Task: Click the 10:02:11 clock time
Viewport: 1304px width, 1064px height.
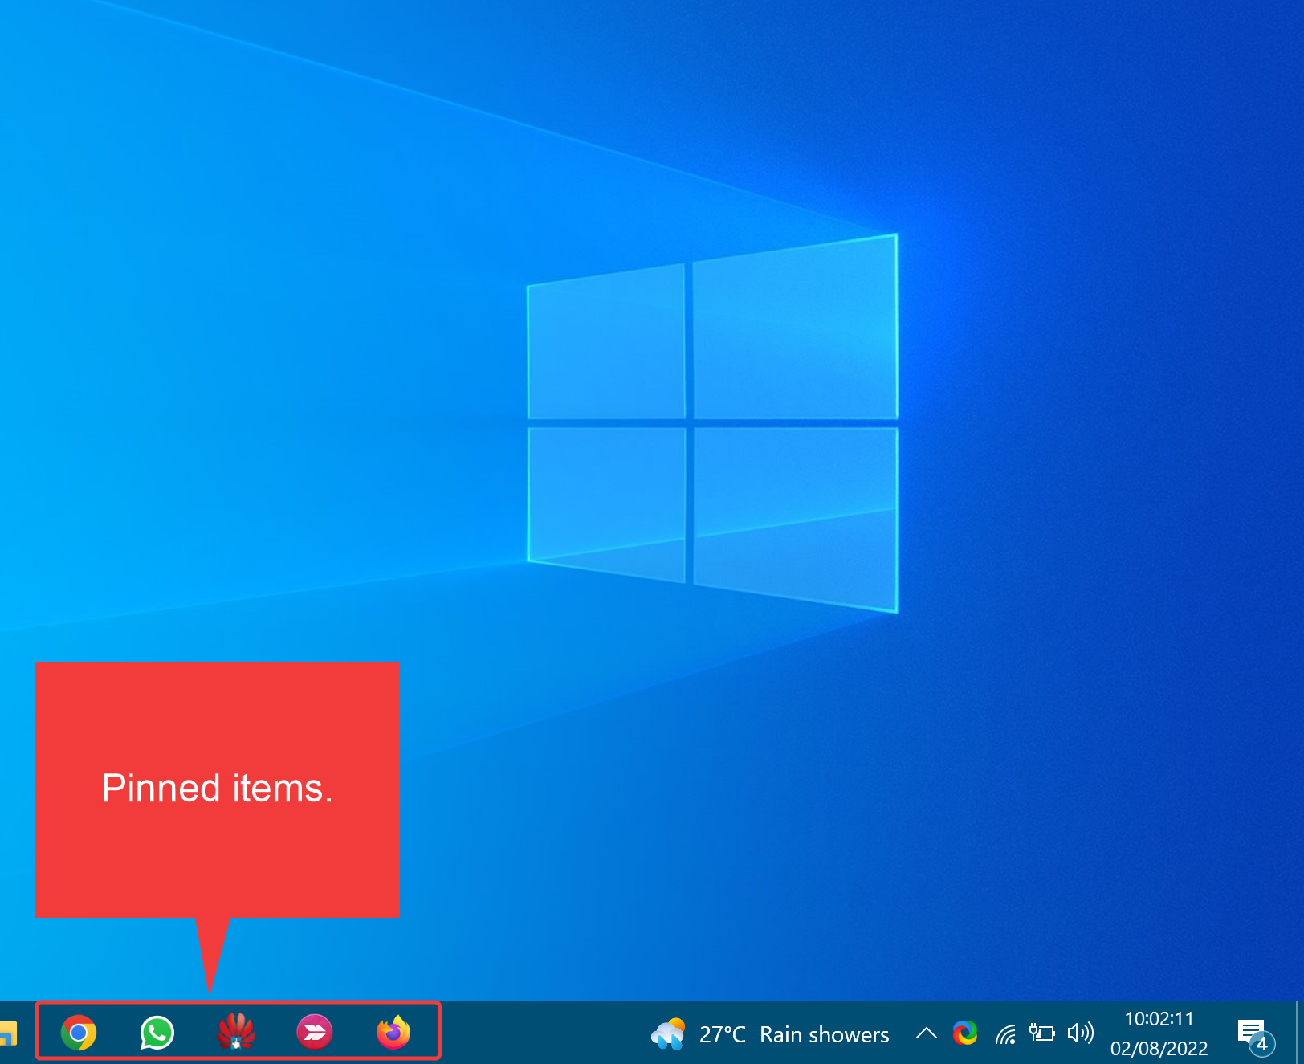Action: [x=1159, y=1019]
